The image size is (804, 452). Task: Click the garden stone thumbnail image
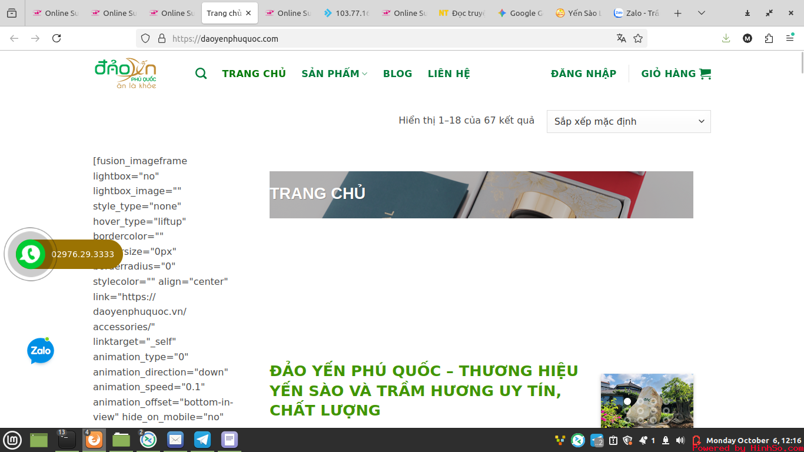(x=647, y=400)
